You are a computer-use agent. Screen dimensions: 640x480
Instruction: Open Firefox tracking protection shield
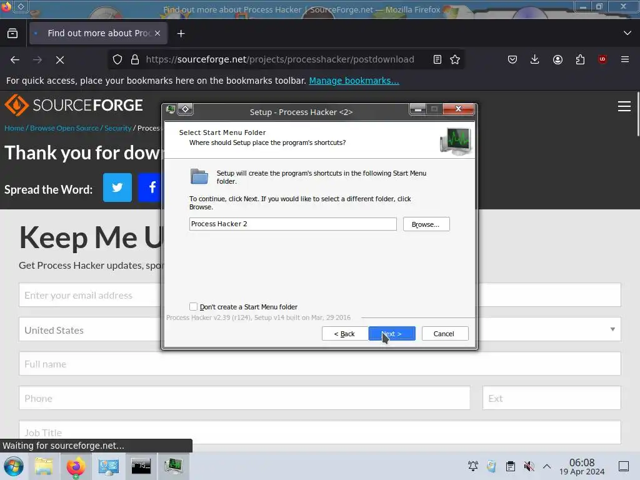click(117, 59)
